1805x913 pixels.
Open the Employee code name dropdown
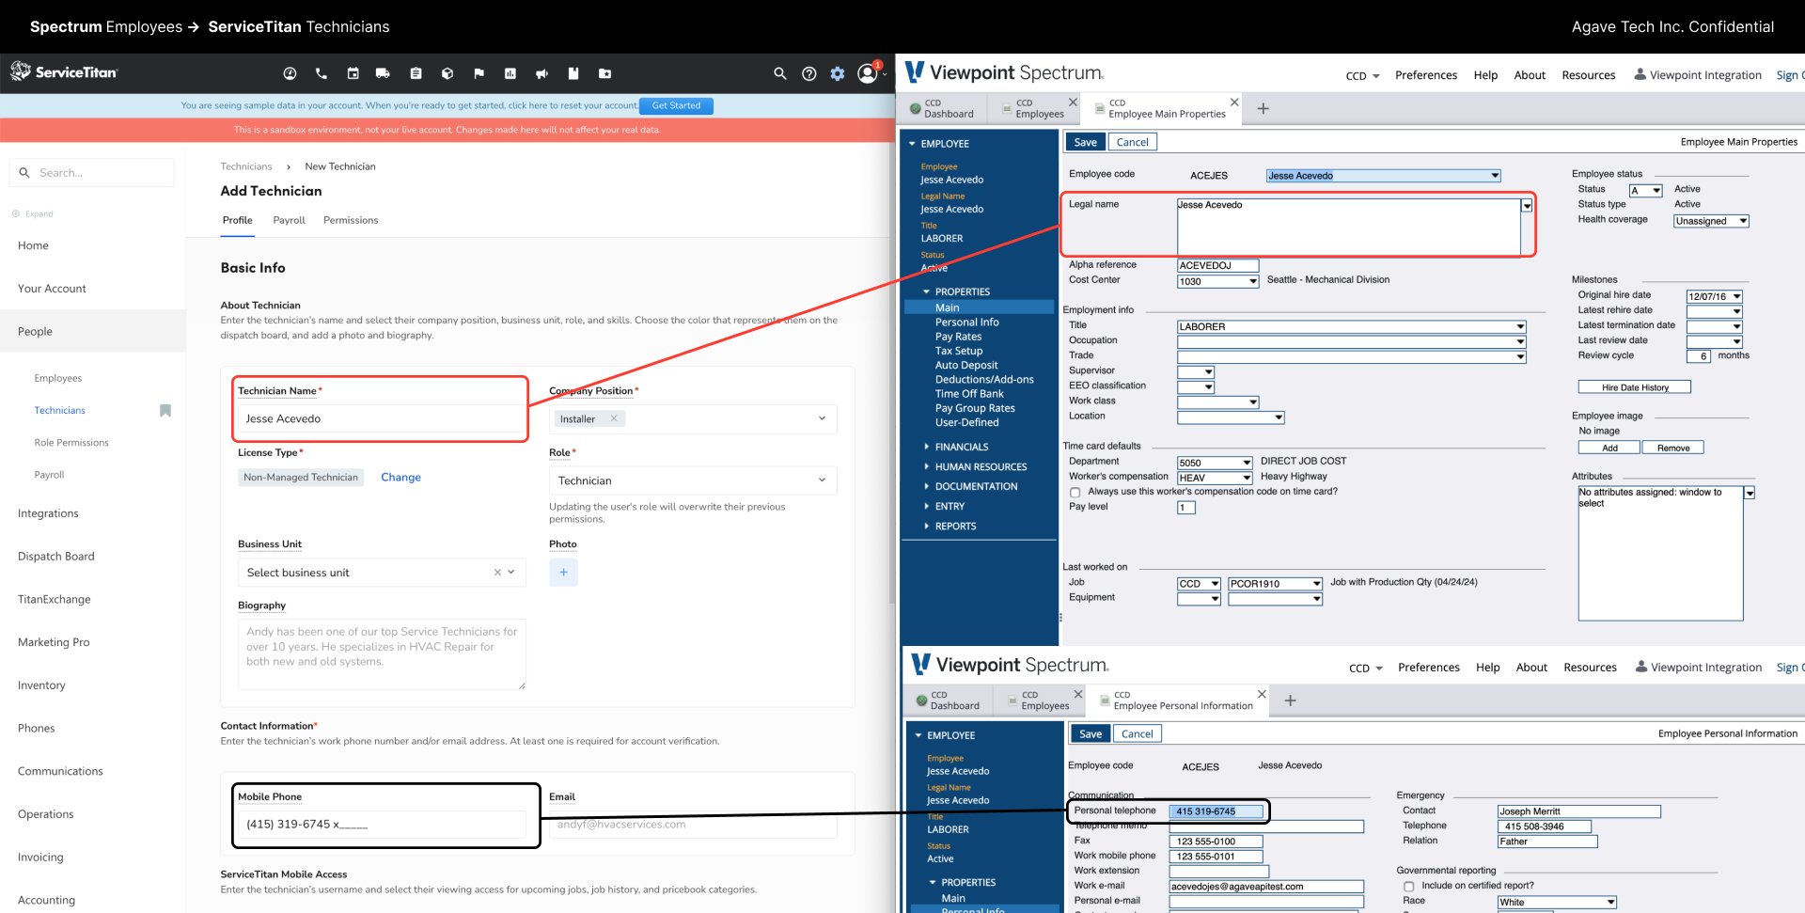pos(1495,176)
